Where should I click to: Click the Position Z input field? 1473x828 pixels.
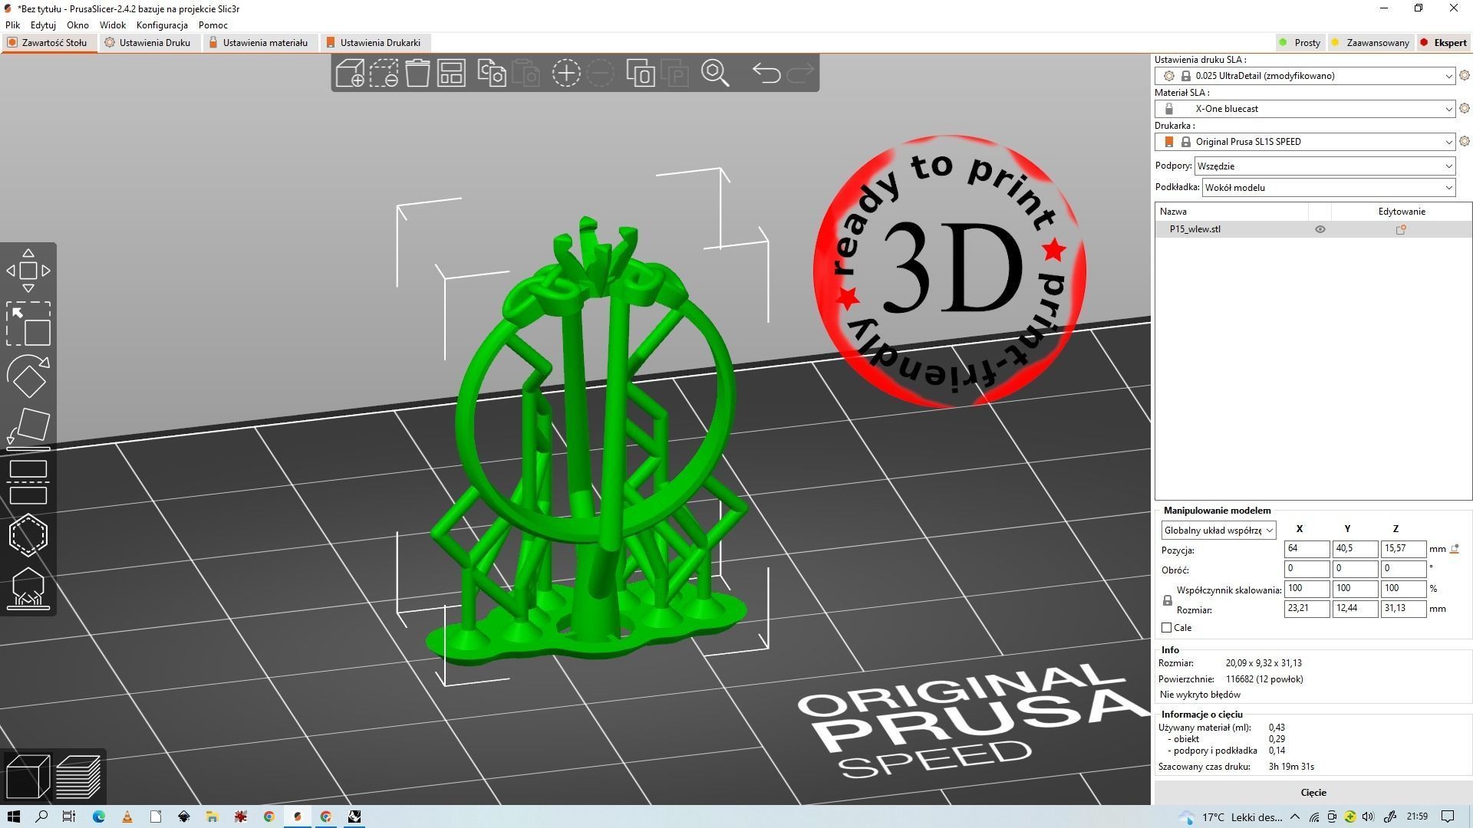click(1403, 549)
